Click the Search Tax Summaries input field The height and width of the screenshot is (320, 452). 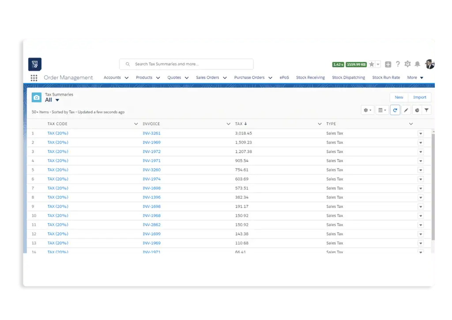[x=187, y=64]
